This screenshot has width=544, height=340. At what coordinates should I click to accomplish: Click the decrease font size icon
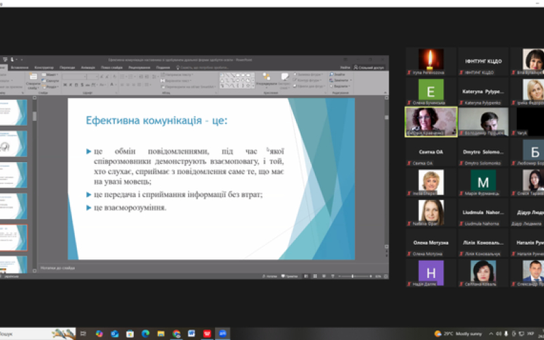tap(106, 76)
